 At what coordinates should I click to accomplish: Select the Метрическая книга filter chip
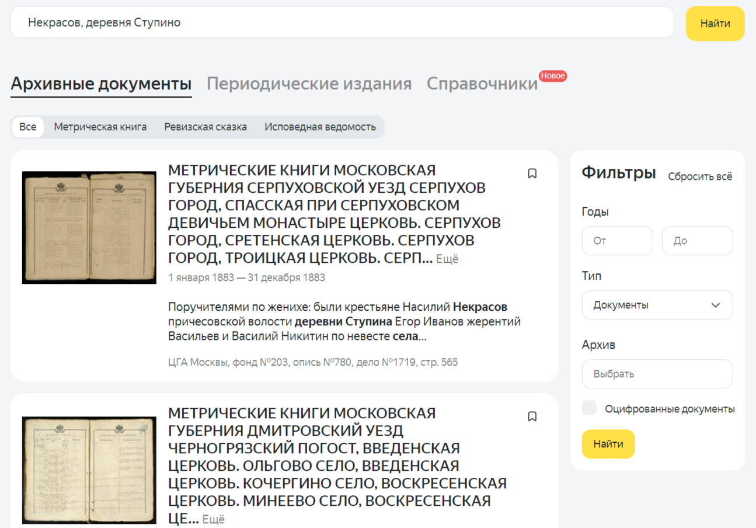click(100, 127)
